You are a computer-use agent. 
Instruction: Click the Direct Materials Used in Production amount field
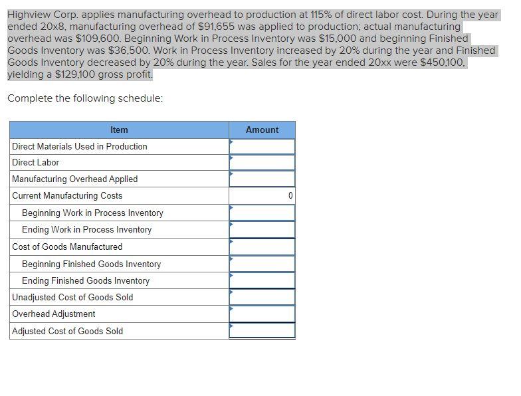[262, 146]
